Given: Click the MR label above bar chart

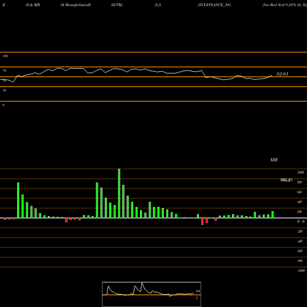Looking at the screenshot, I should point(274,160).
